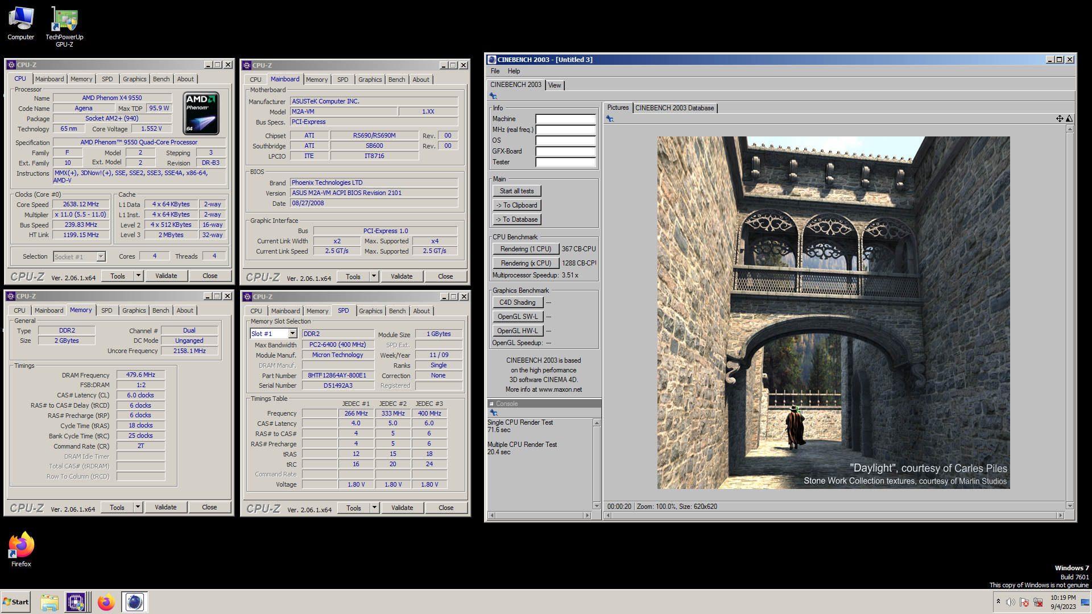Select the CPU-Z taskbar button
The height and width of the screenshot is (614, 1092).
click(77, 602)
